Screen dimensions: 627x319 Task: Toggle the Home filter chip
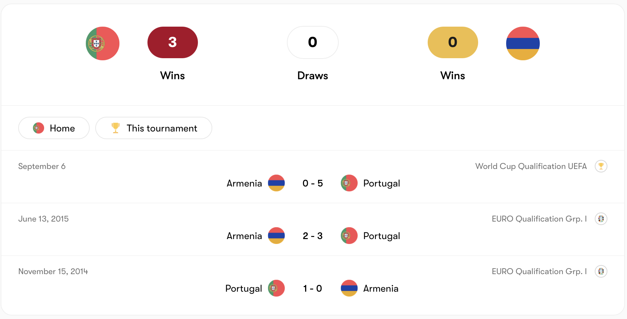(54, 128)
